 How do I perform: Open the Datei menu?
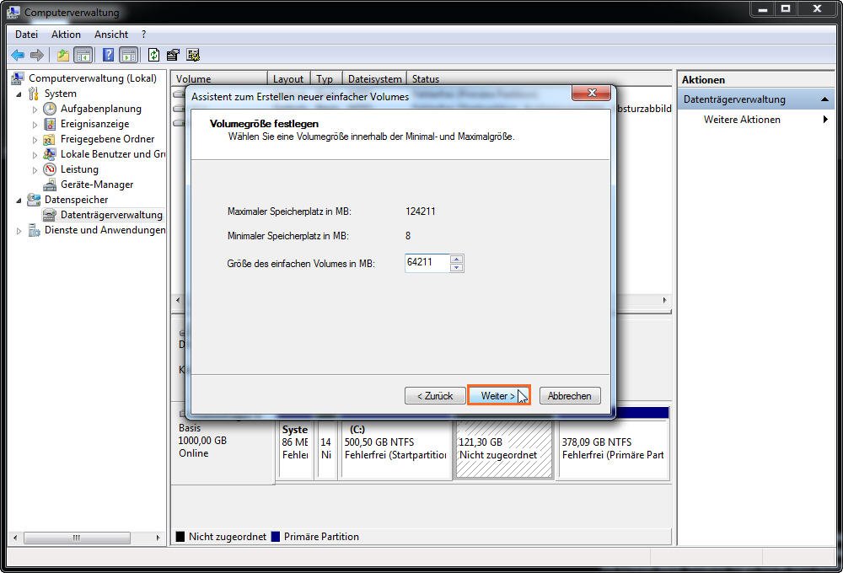[x=26, y=35]
